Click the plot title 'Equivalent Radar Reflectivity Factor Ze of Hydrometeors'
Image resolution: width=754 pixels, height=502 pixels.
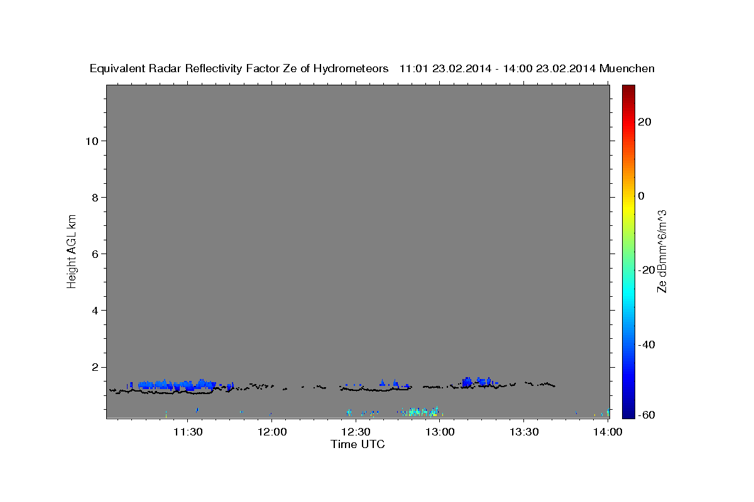pyautogui.click(x=239, y=68)
